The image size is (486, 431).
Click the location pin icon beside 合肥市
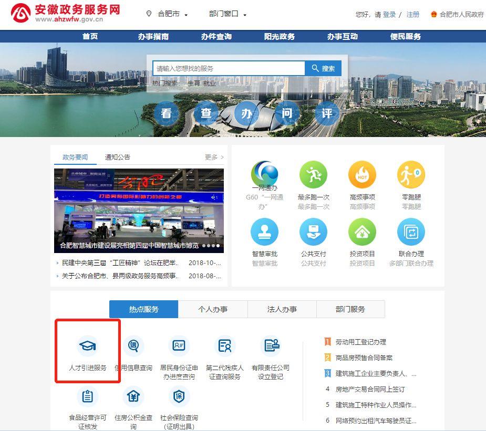[149, 14]
